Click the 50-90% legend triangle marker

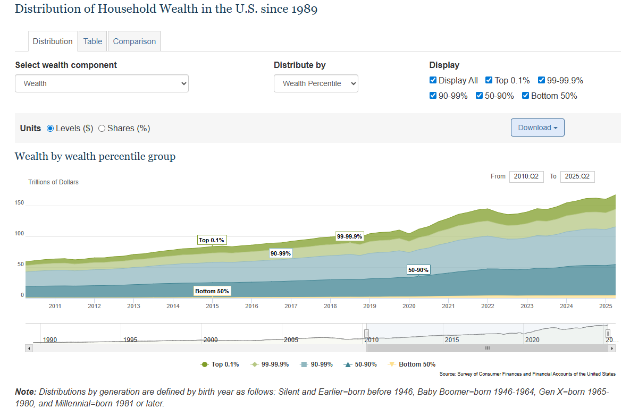348,364
